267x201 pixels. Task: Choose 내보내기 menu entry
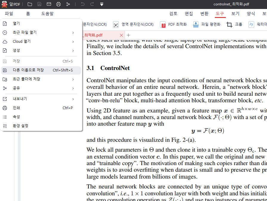[41, 99]
